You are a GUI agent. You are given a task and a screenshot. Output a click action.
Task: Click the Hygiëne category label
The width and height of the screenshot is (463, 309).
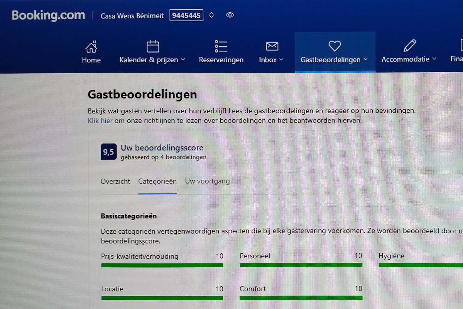(392, 256)
